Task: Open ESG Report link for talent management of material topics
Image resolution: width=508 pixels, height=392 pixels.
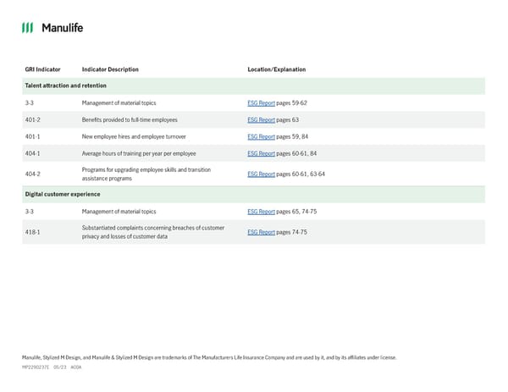Action: [x=261, y=102]
